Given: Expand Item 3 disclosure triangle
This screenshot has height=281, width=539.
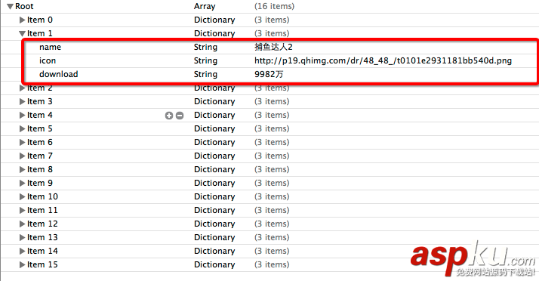Looking at the screenshot, I should click(x=22, y=101).
